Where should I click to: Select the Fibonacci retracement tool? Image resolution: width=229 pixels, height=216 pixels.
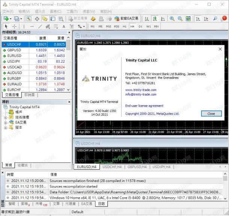(56, 26)
